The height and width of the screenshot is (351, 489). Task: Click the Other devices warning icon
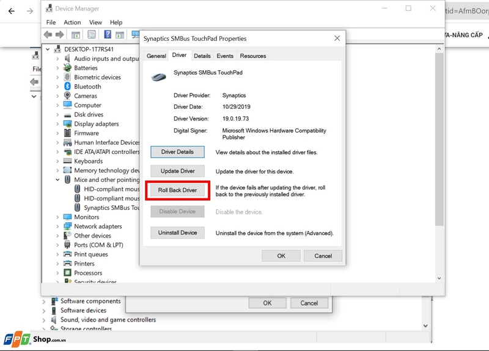coord(67,236)
